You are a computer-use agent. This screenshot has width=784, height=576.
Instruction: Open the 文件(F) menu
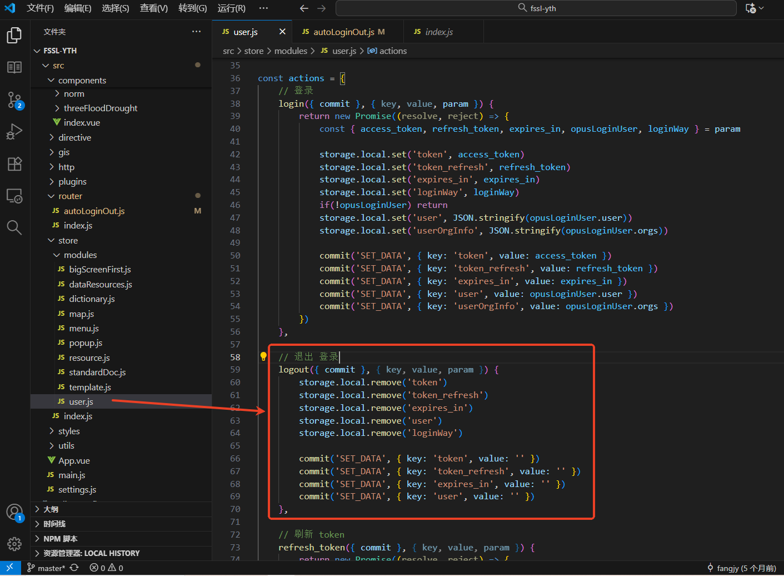pyautogui.click(x=41, y=8)
